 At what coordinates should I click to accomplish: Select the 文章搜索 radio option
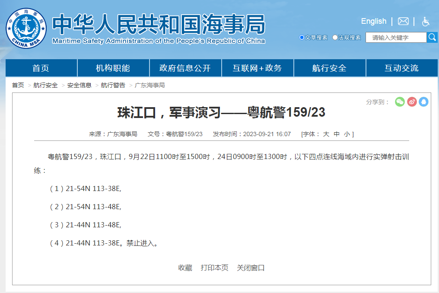302,37
